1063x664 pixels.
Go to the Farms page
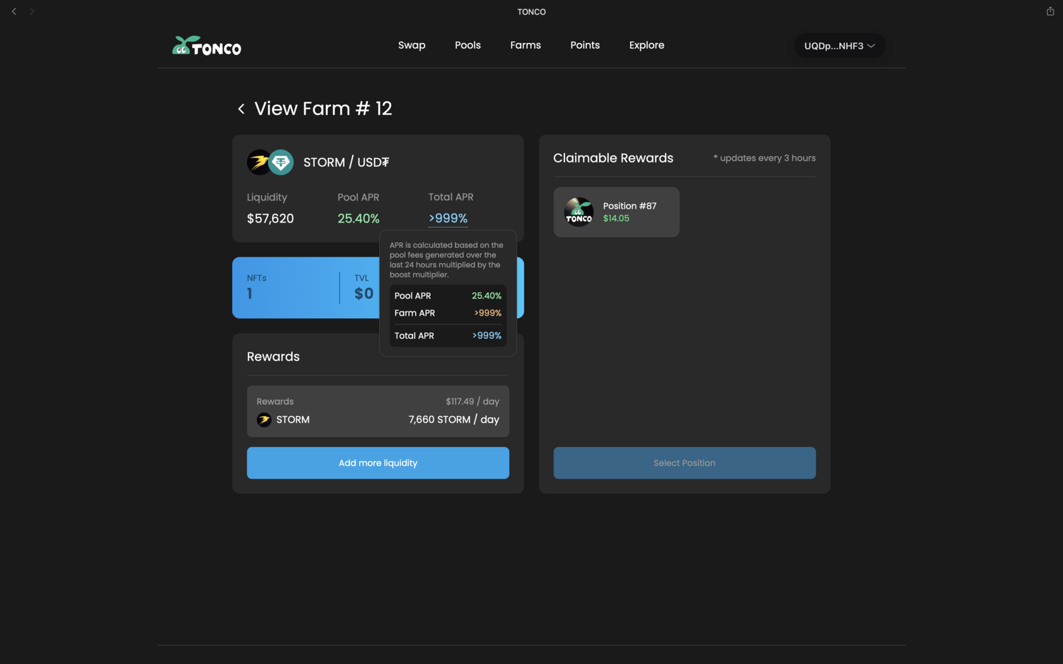tap(525, 45)
